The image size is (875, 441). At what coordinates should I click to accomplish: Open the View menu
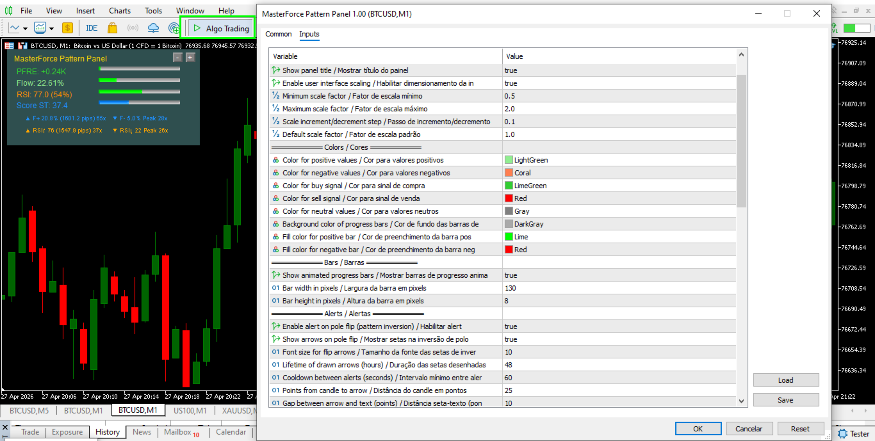pyautogui.click(x=54, y=11)
